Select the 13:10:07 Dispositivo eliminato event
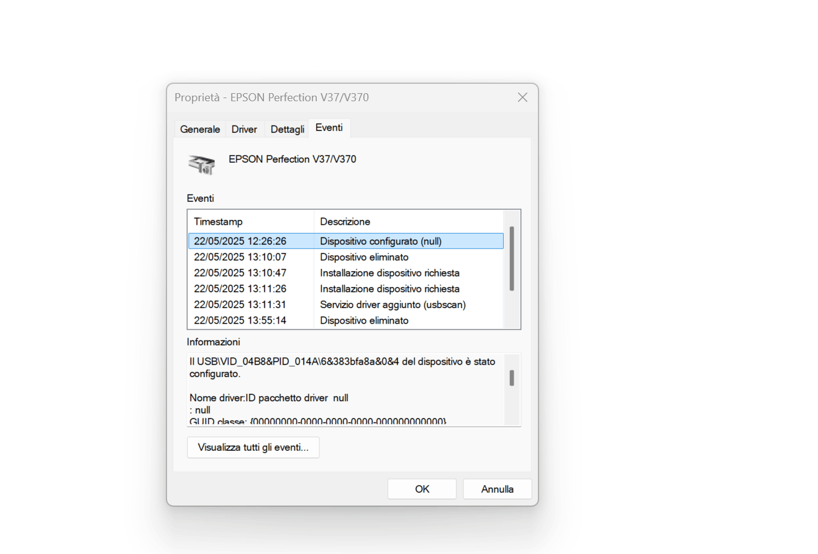This screenshot has width=818, height=554. [x=346, y=257]
